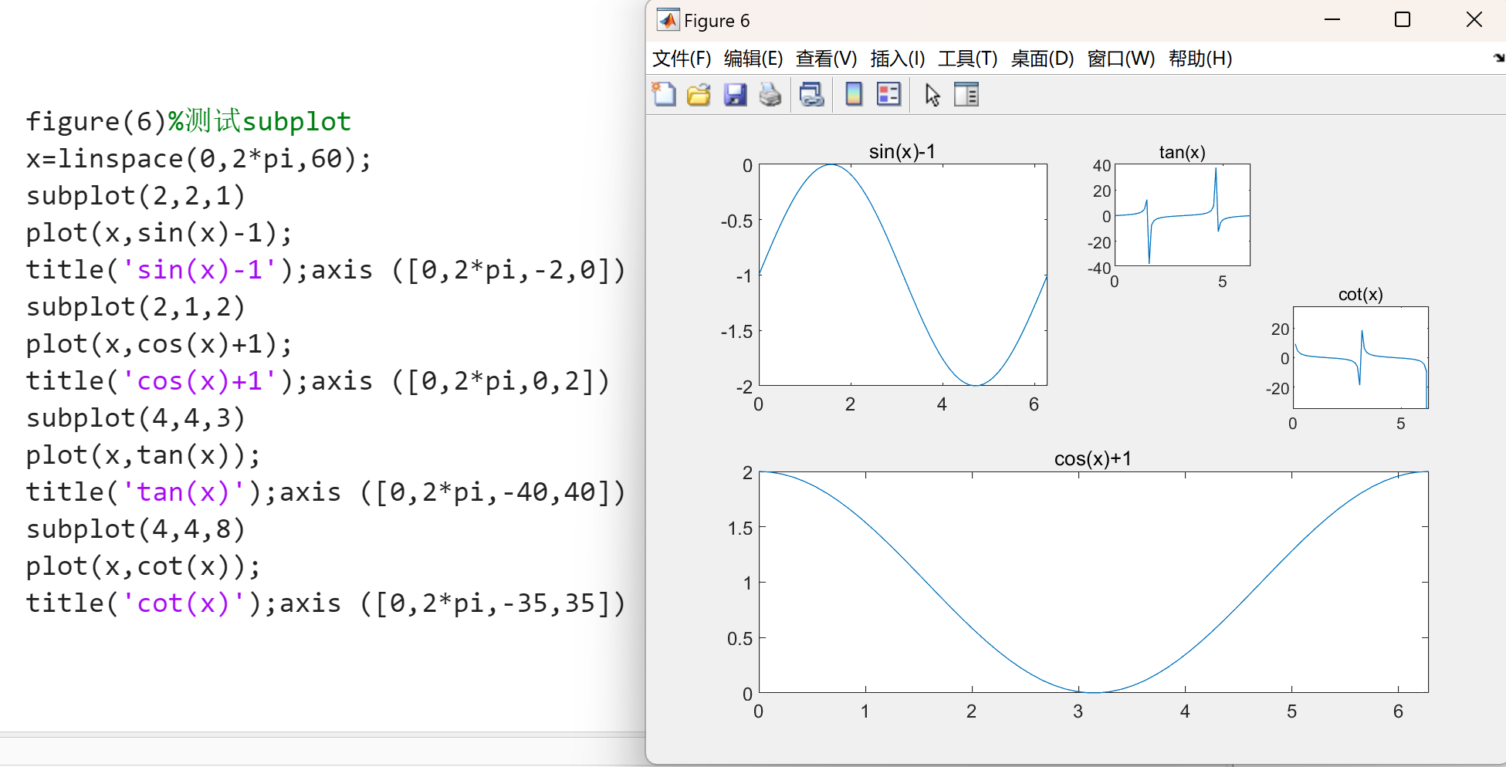Viewport: 1506px width, 767px height.
Task: Select the Edit Plot arrow tool
Action: tap(932, 94)
